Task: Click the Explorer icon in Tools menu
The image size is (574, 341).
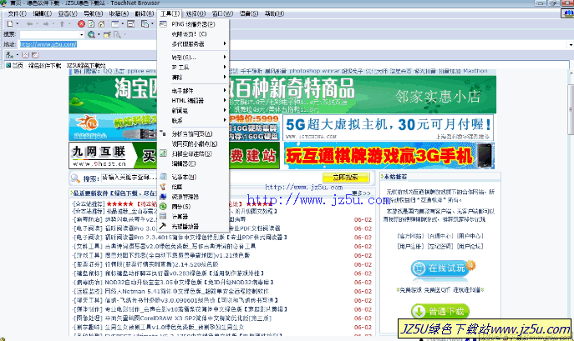Action: click(163, 197)
